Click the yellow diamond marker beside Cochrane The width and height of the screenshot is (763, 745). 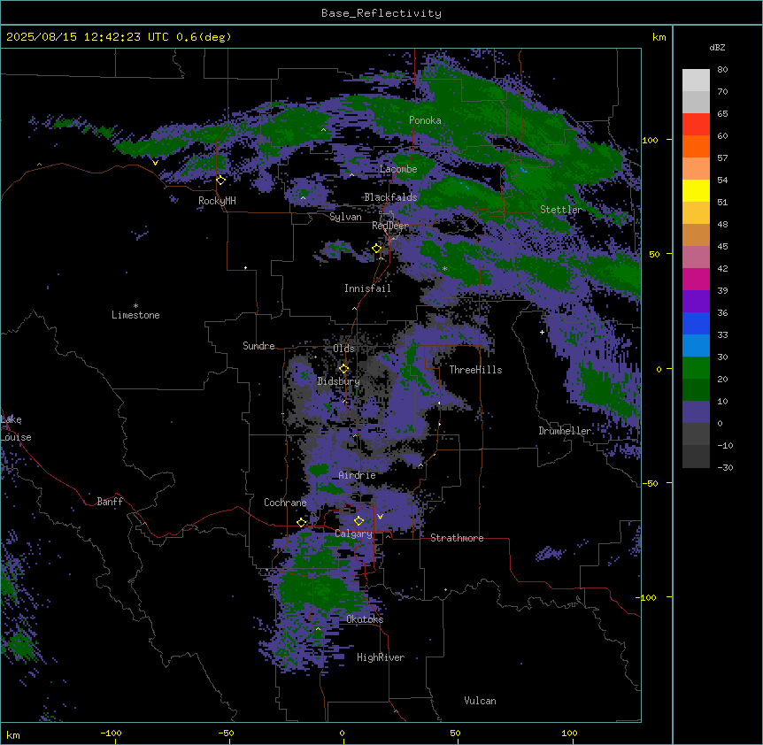click(301, 523)
